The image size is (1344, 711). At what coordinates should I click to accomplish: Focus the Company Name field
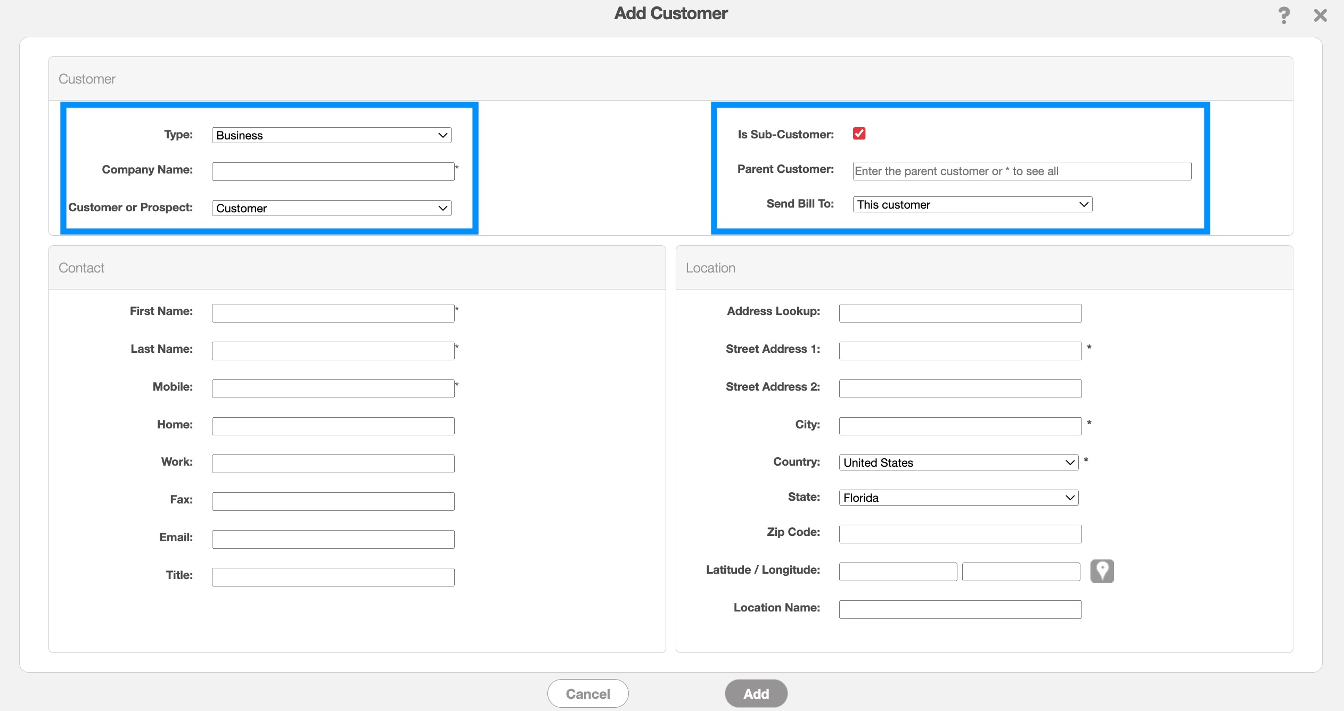click(333, 171)
